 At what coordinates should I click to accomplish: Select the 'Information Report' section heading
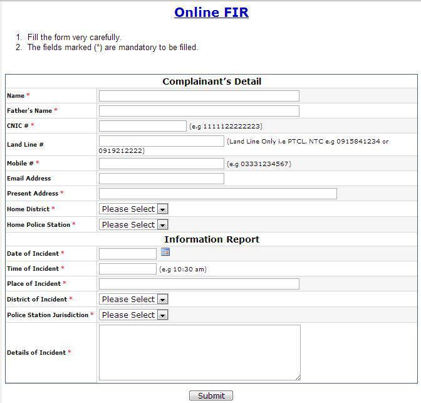click(x=212, y=239)
